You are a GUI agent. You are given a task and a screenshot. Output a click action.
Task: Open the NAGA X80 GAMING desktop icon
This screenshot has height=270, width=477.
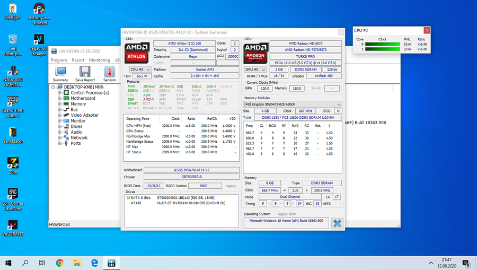point(13,76)
